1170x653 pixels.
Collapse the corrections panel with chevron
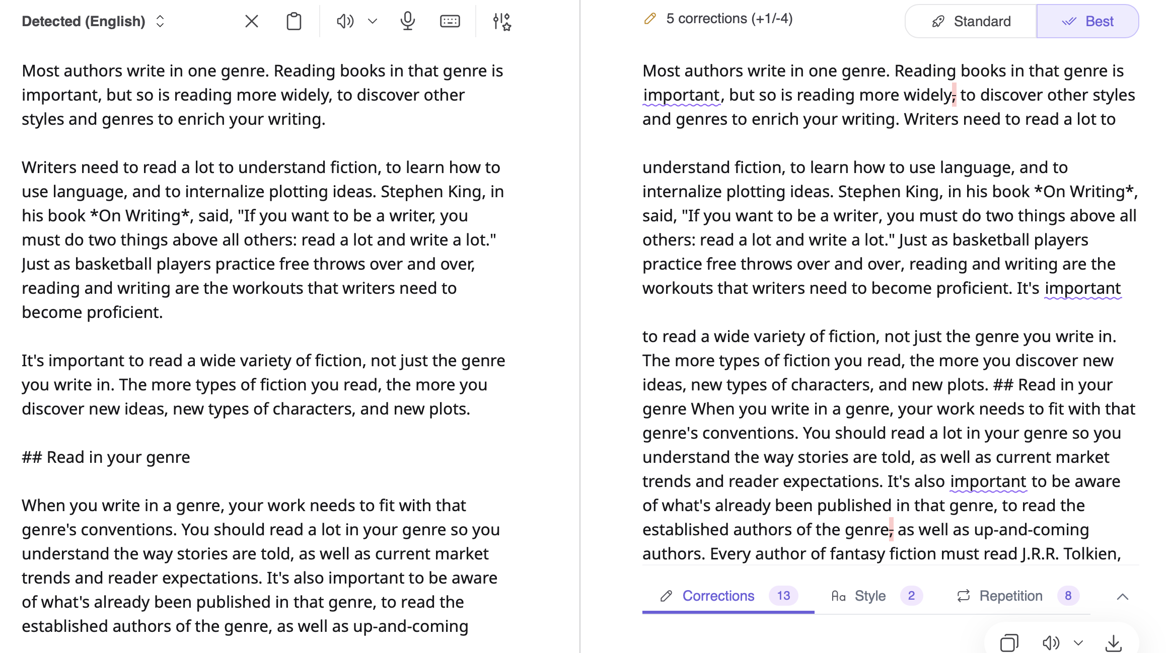click(x=1122, y=597)
